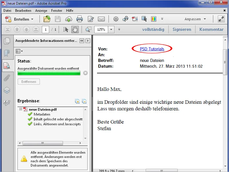This screenshot has width=229, height=172.
Task: Open the Hilfe menu
Action: 70,11
